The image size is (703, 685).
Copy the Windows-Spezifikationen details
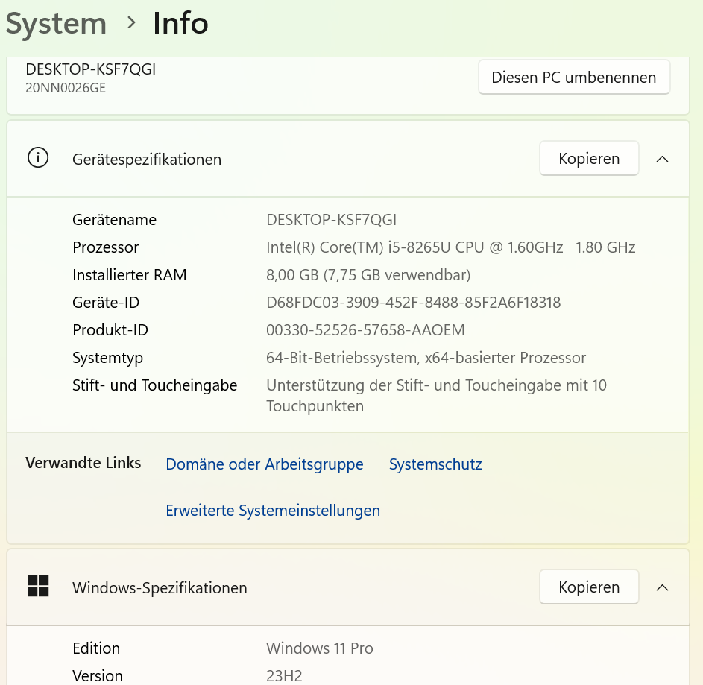pyautogui.click(x=589, y=587)
